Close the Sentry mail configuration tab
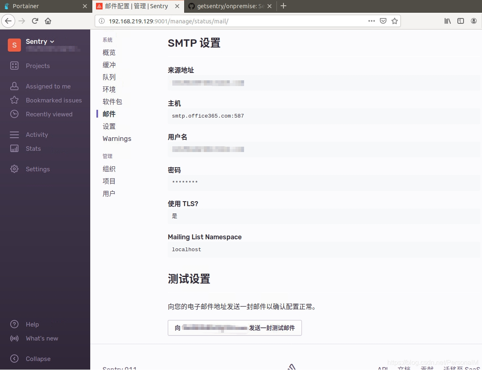 tap(177, 6)
